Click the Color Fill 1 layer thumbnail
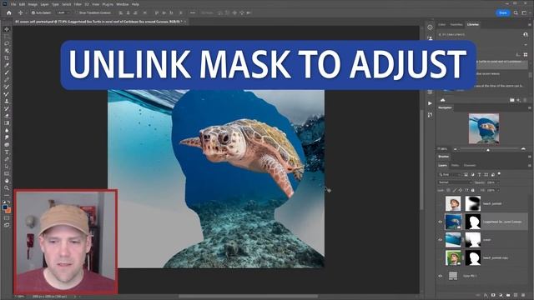This screenshot has width=534, height=300. coord(453,276)
